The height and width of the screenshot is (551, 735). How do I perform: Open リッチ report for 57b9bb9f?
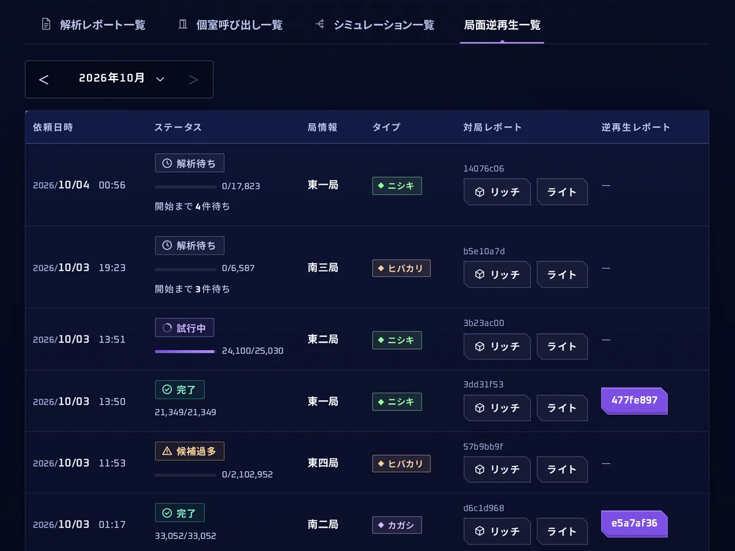[497, 469]
